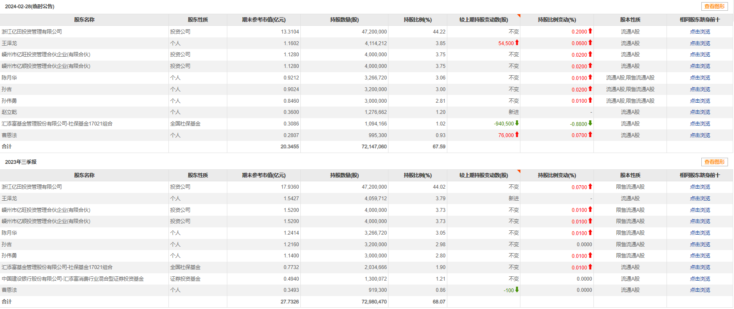Open 查看图形 for the 2024-02-28 announcement

(x=714, y=6)
